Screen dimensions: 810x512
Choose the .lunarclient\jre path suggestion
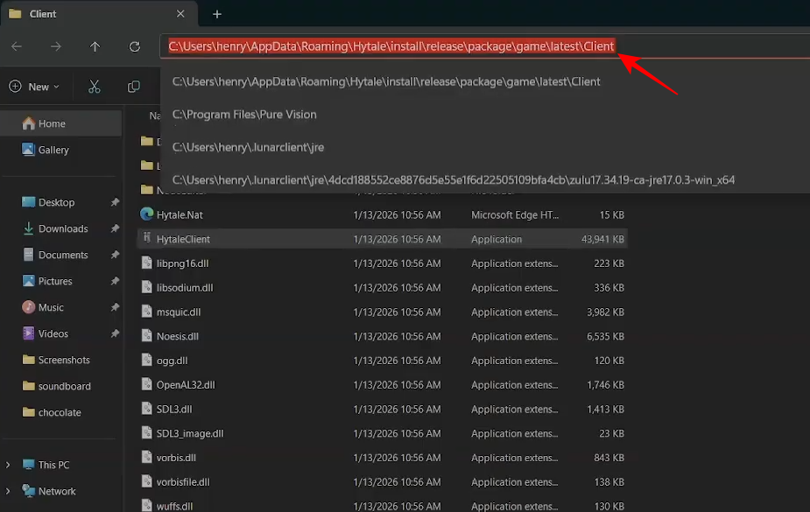248,147
